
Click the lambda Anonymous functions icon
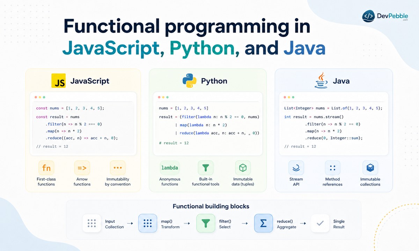(170, 168)
